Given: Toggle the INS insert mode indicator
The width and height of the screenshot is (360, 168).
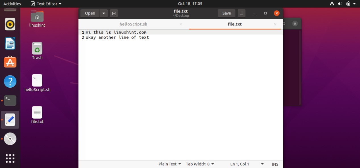Looking at the screenshot, I should [275, 164].
